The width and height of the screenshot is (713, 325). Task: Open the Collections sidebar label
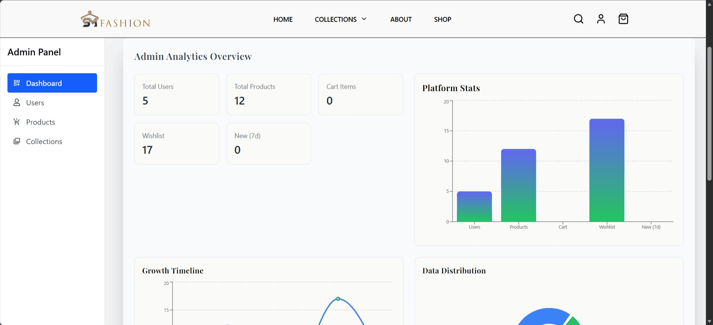(44, 142)
